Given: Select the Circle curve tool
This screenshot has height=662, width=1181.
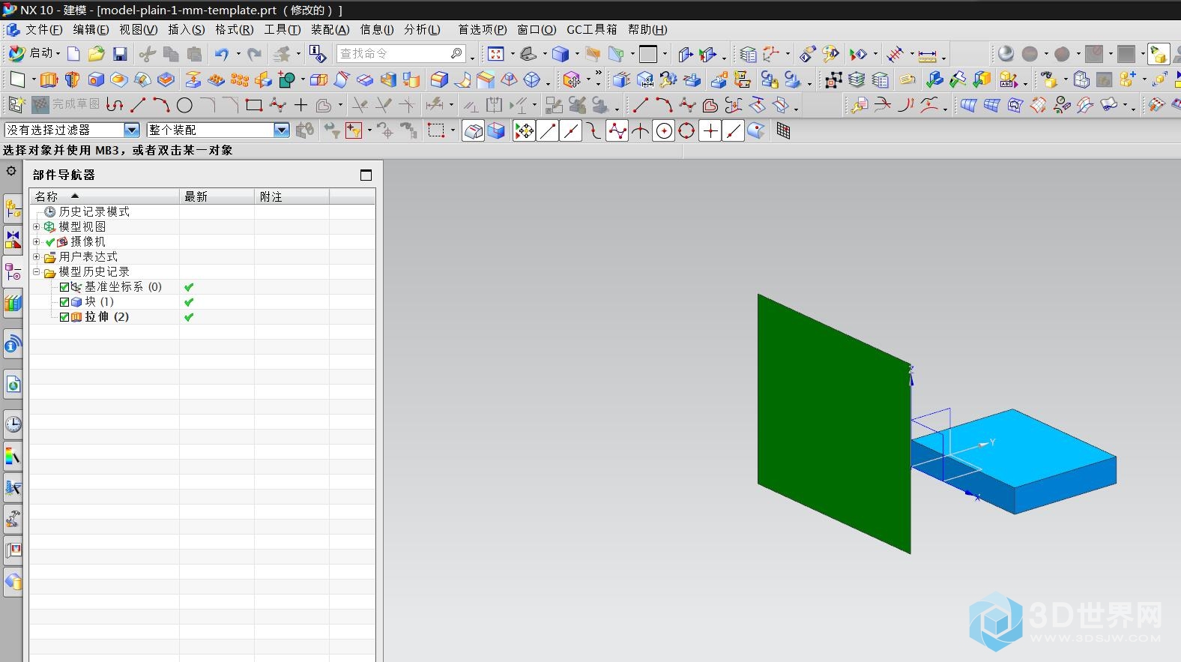Looking at the screenshot, I should coord(184,105).
